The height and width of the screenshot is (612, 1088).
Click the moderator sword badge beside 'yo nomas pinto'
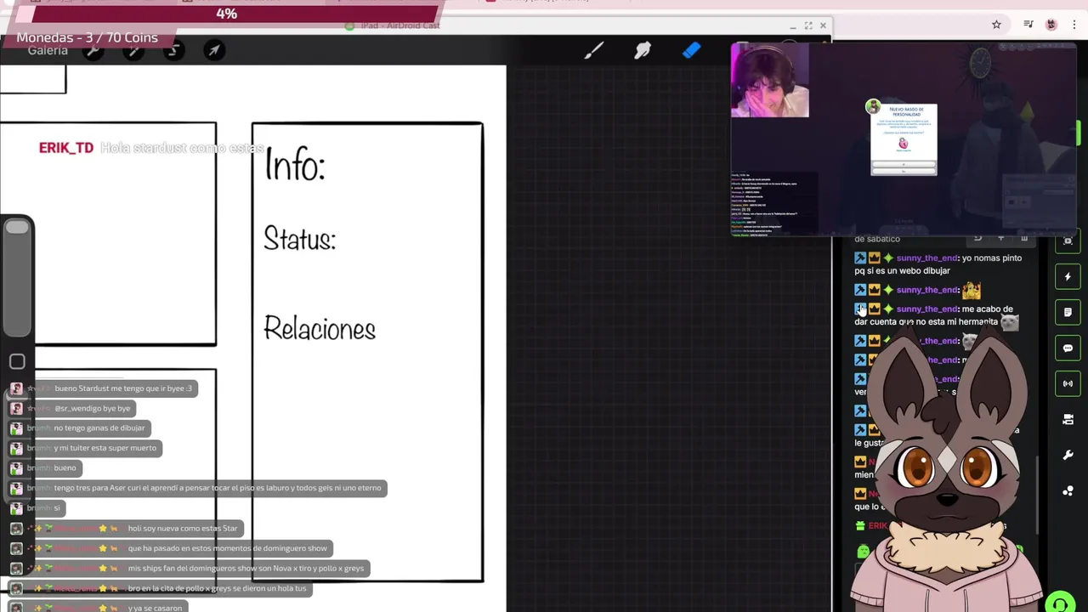(x=860, y=258)
